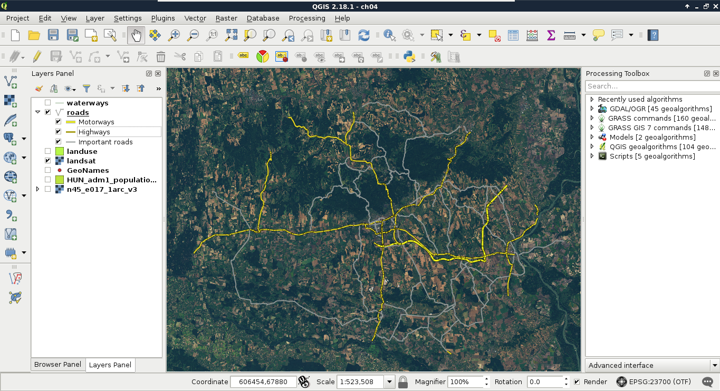Click the Identify Features tool

click(389, 35)
